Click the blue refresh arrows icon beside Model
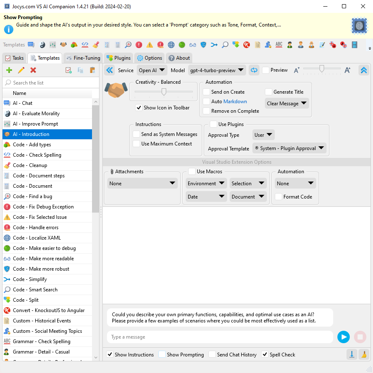 click(x=254, y=70)
